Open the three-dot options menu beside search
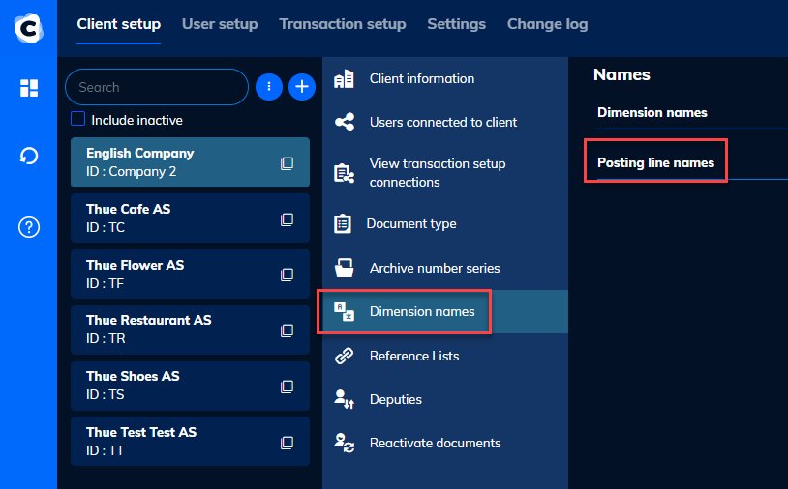The height and width of the screenshot is (489, 788). click(x=268, y=87)
